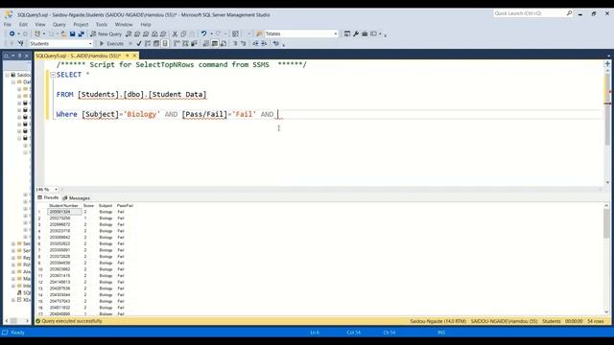Open the Query menu
614x345 pixels.
[59, 24]
